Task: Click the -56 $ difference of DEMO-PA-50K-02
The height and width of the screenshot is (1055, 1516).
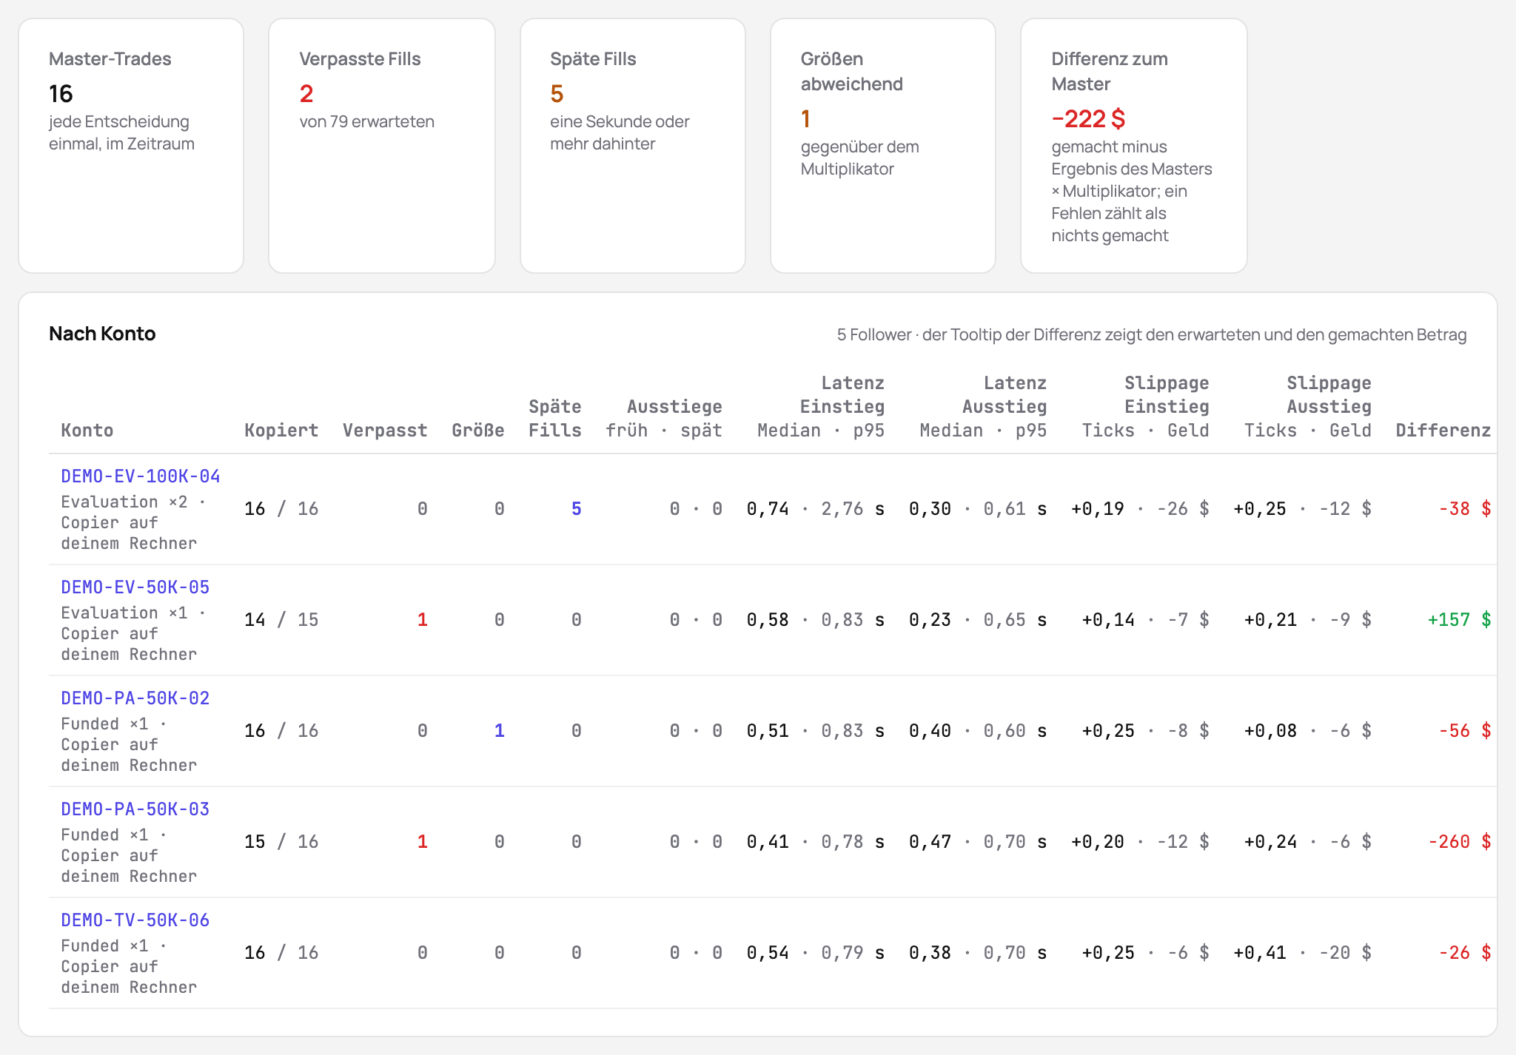Action: [x=1465, y=731]
